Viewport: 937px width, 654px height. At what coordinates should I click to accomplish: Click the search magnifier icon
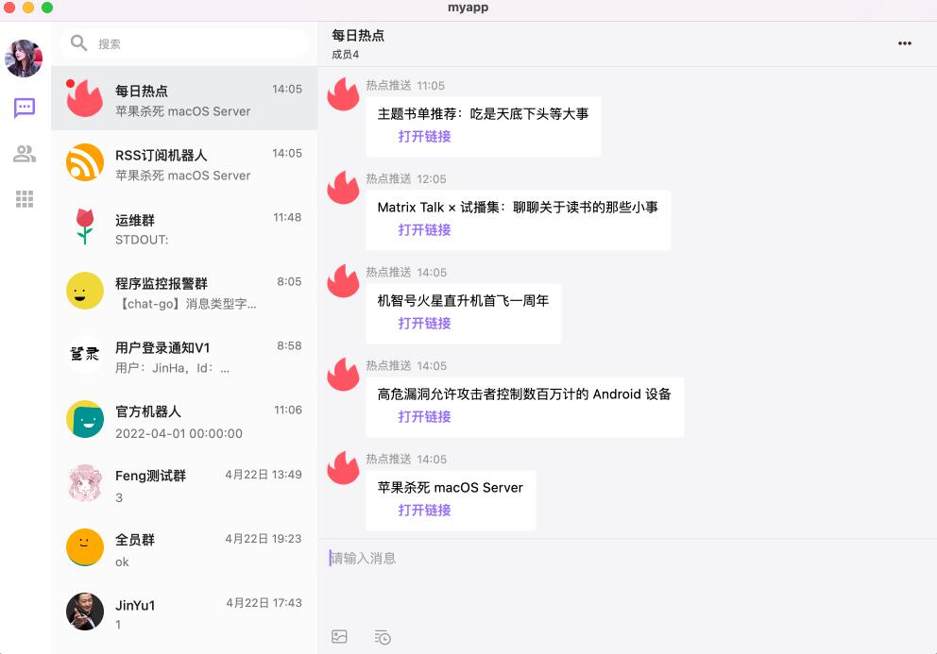(x=79, y=43)
